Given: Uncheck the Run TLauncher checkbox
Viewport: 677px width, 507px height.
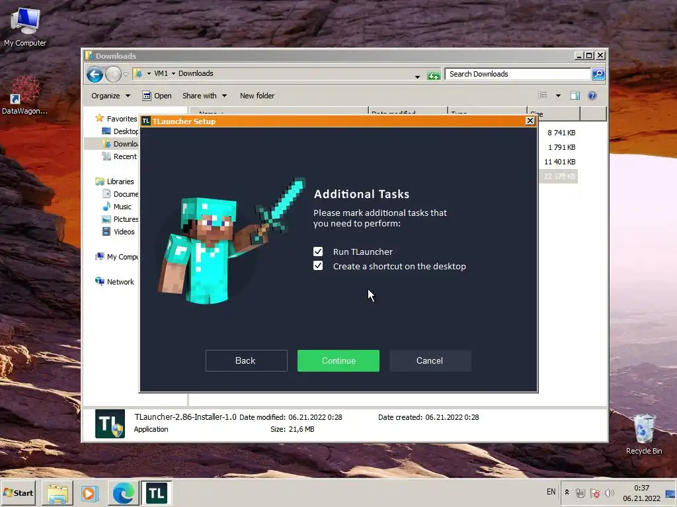Looking at the screenshot, I should click(318, 252).
